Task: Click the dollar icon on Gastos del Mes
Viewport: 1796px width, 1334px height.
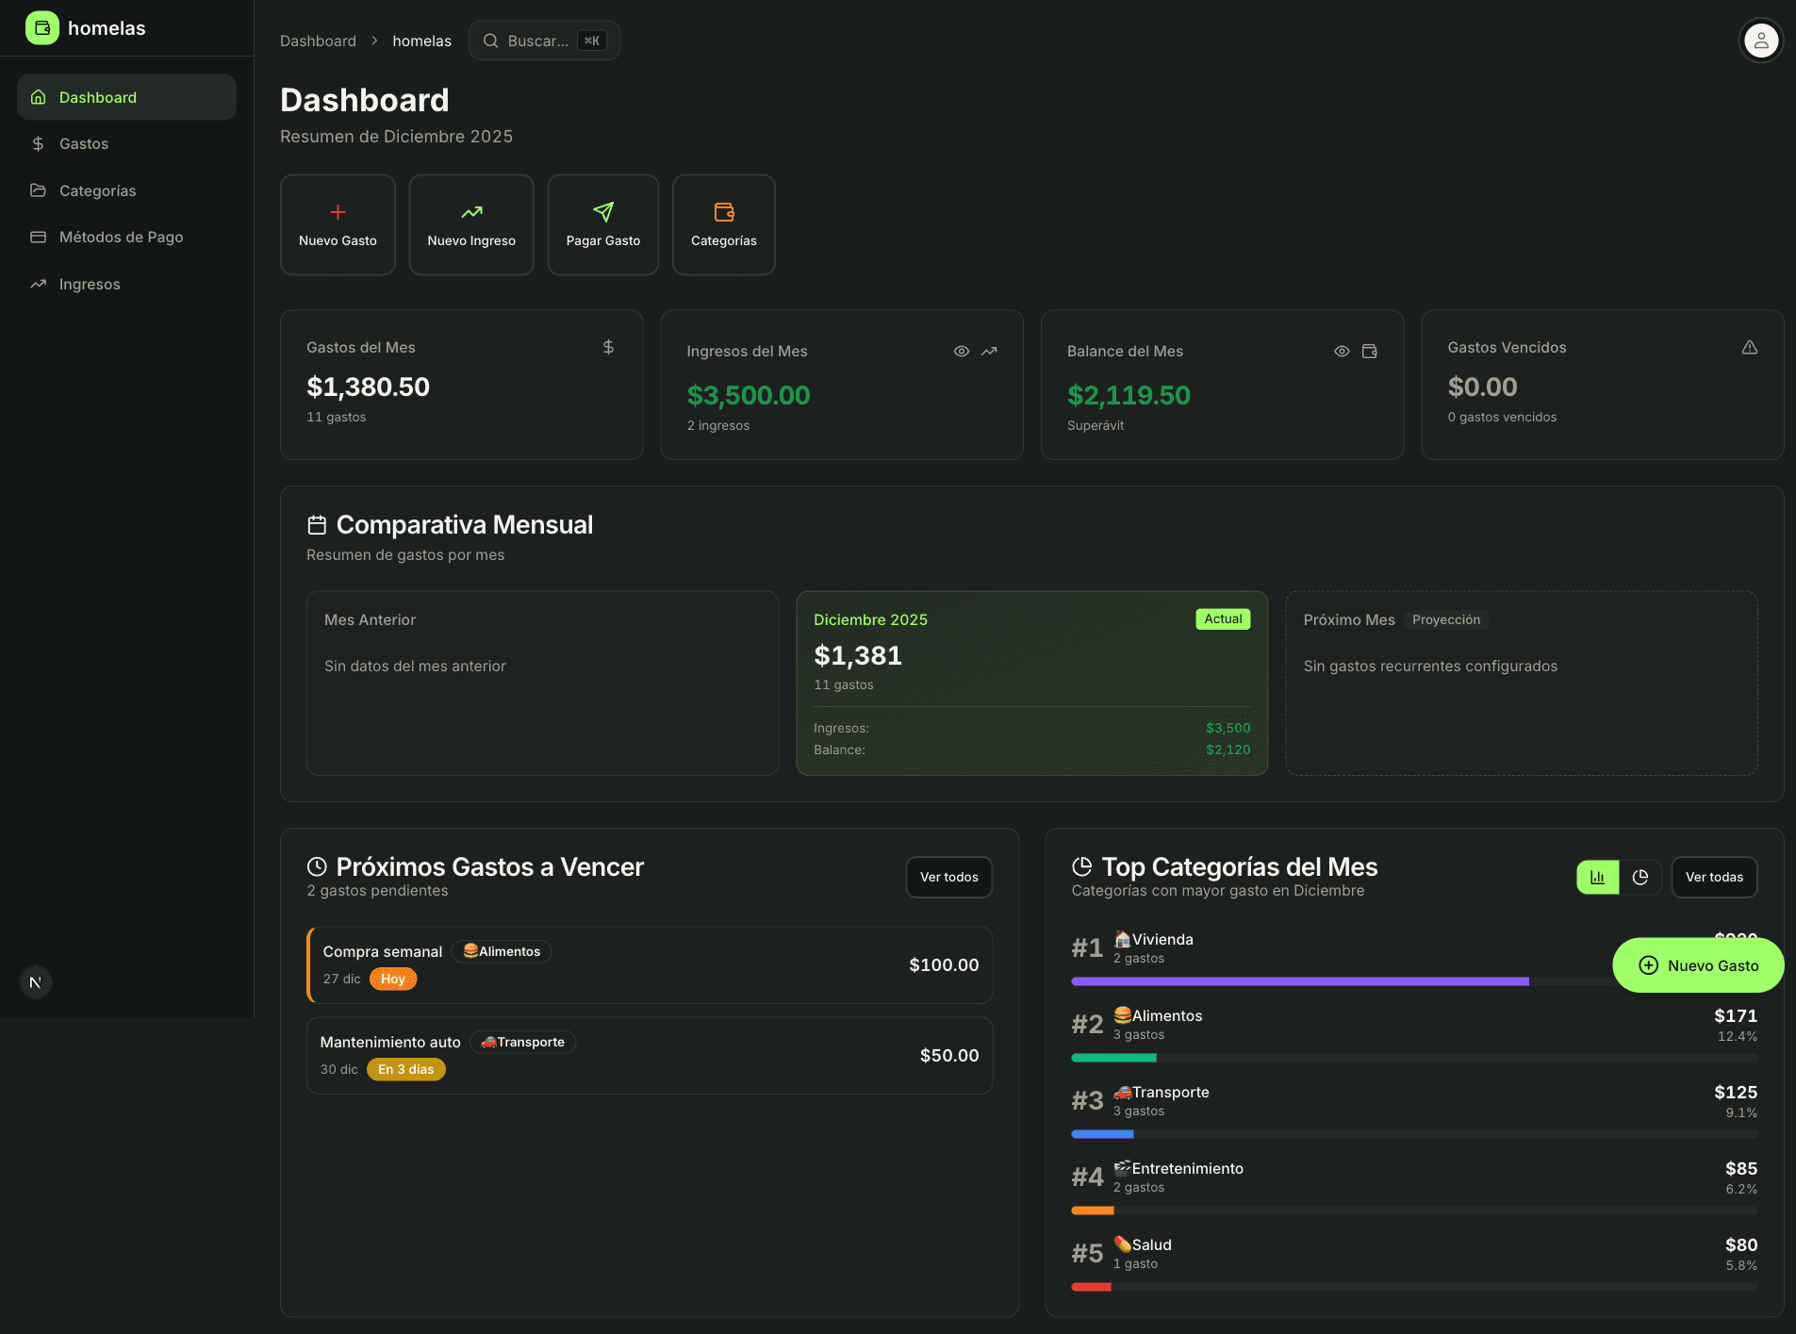Action: click(608, 347)
